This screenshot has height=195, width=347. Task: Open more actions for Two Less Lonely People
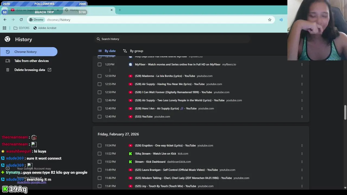pyautogui.click(x=302, y=100)
